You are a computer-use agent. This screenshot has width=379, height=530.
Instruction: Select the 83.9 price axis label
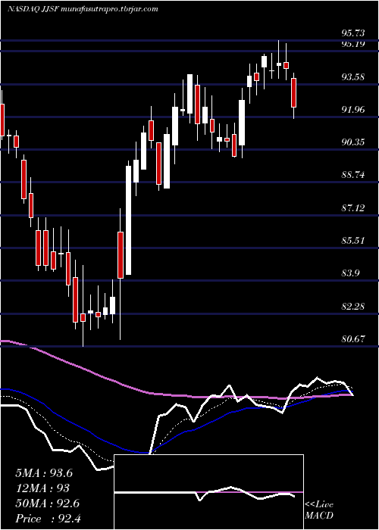click(350, 273)
